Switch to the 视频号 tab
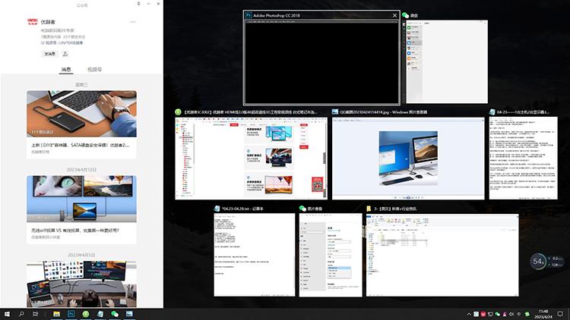This screenshot has height=320, width=570. pyautogui.click(x=95, y=70)
